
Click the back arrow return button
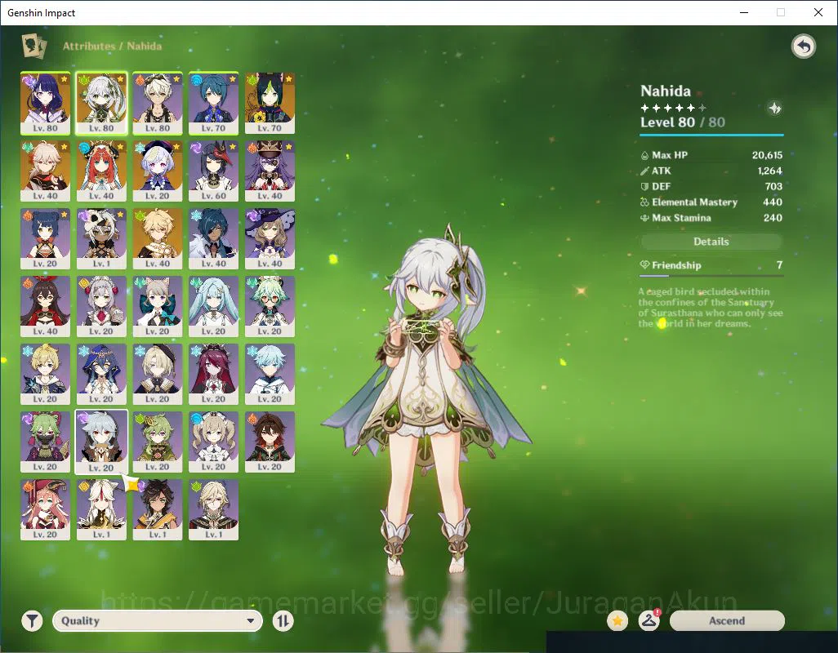point(803,47)
